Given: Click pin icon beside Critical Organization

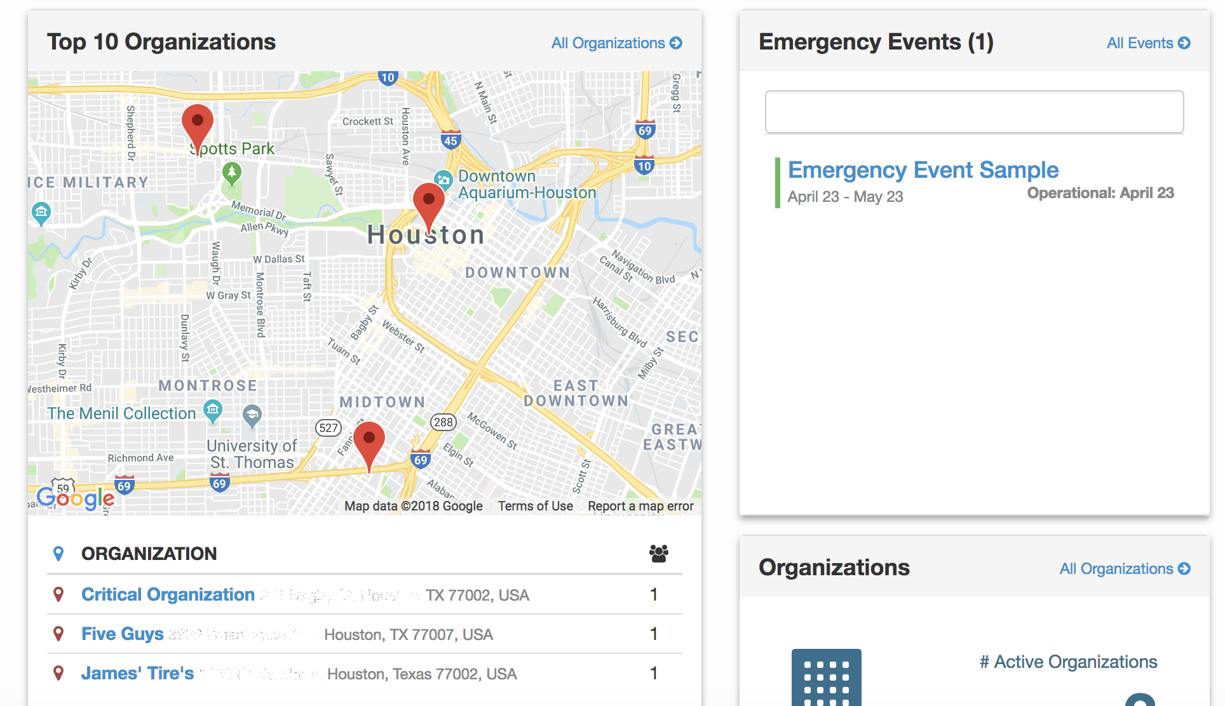Looking at the screenshot, I should point(58,595).
